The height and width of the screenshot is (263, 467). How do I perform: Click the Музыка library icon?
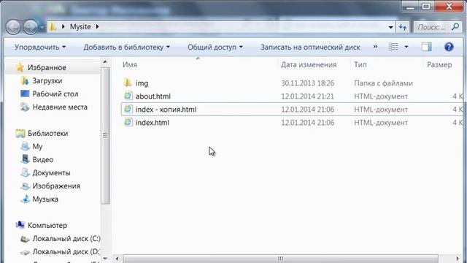click(x=25, y=199)
